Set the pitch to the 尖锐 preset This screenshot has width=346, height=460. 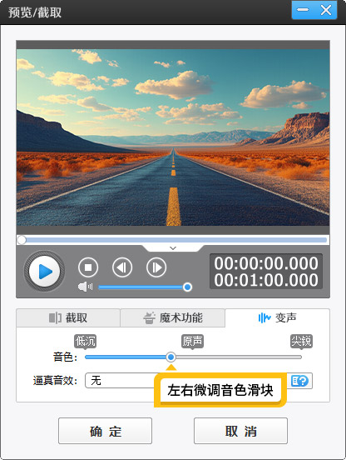pos(302,341)
